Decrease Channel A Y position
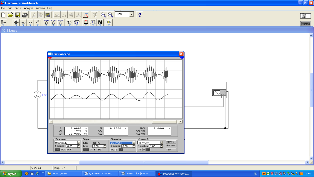Image resolution: width=314 pixels, height=177 pixels. tap(134, 147)
